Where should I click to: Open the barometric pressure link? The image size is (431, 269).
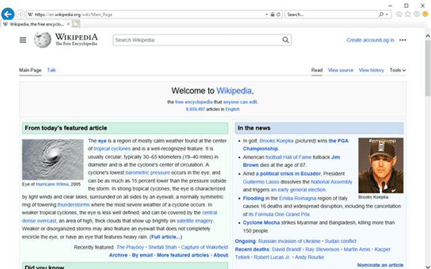(147, 173)
